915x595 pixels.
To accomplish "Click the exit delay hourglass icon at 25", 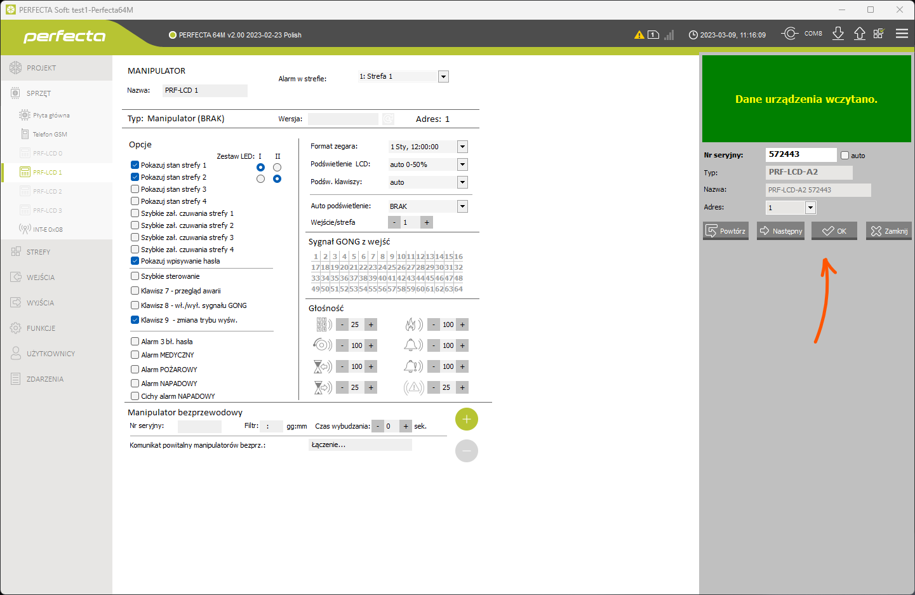I will point(323,387).
